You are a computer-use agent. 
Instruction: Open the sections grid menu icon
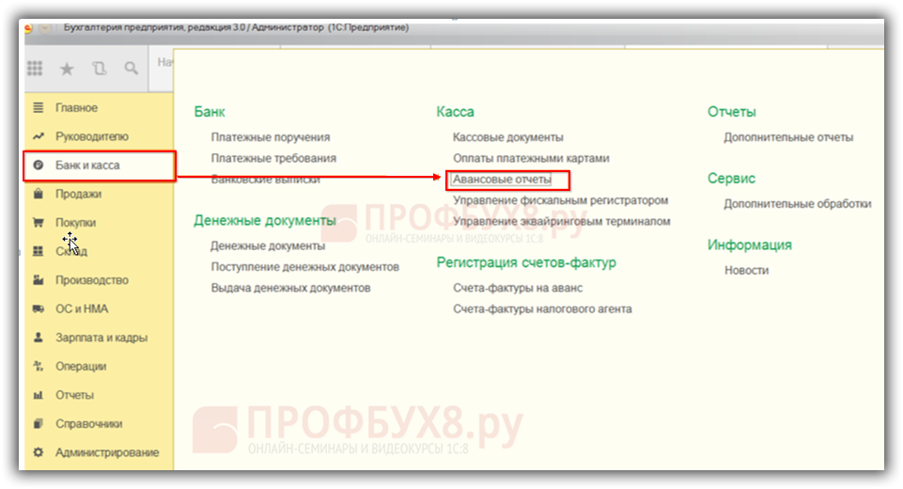click(35, 69)
